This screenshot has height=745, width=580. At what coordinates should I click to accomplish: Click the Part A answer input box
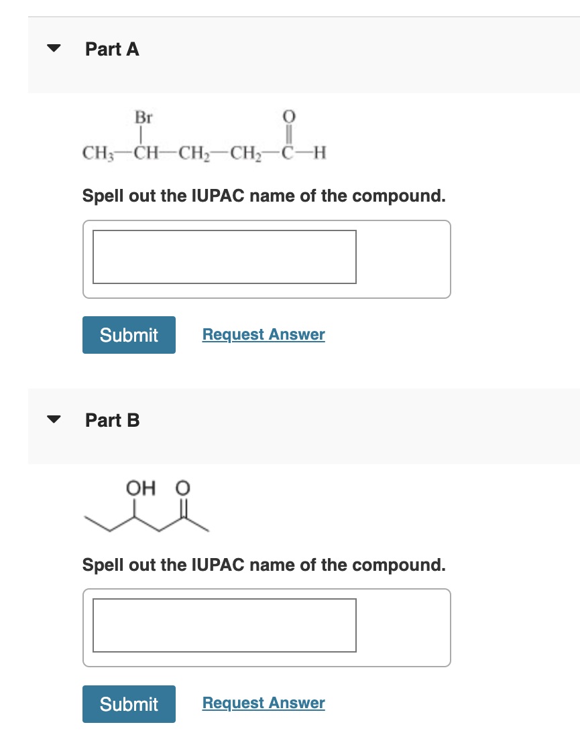tap(224, 257)
